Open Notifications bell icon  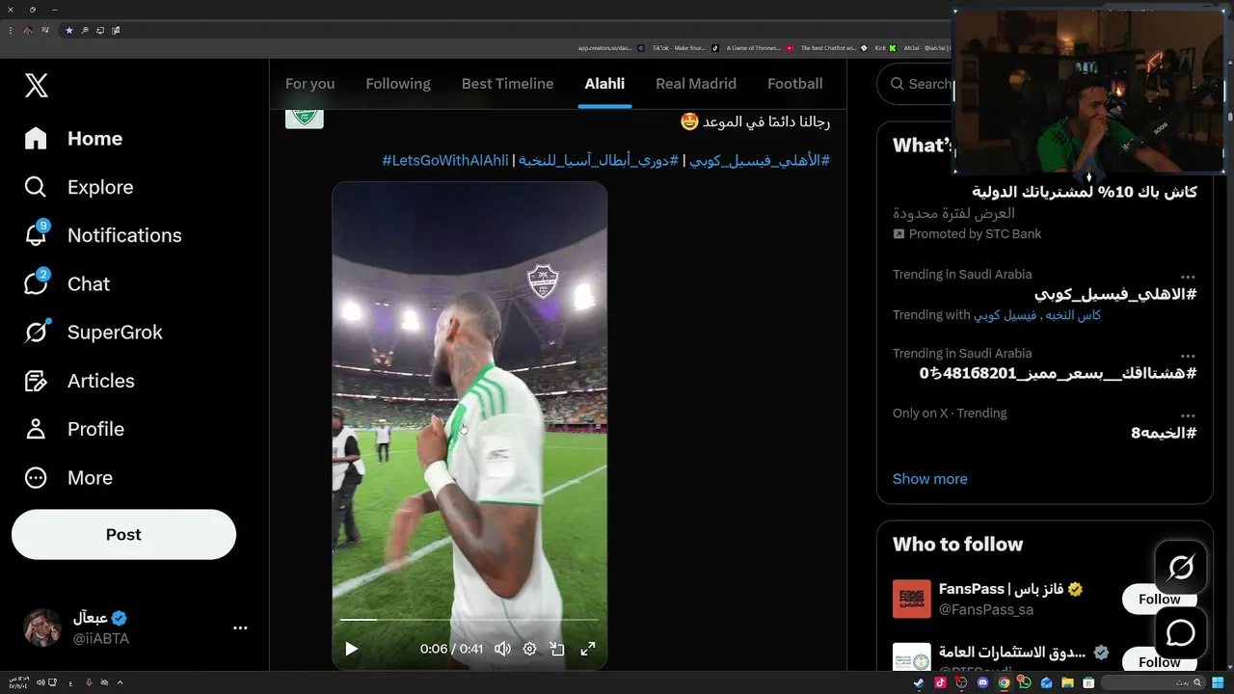pyautogui.click(x=36, y=235)
